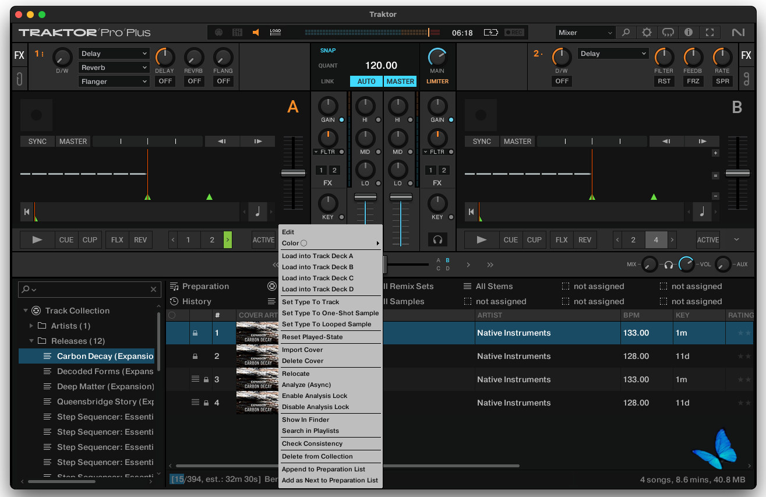Click the CPU LOAD indicator in header

276,33
